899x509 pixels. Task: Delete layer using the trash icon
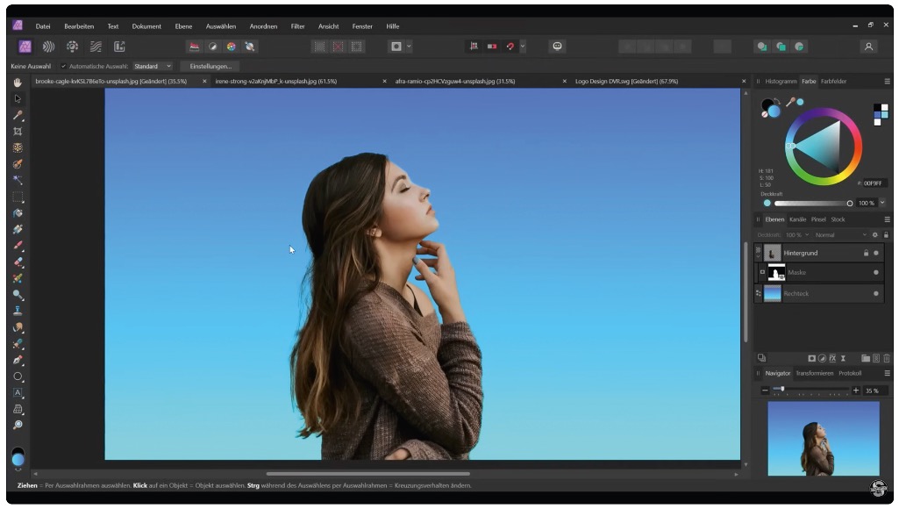point(886,358)
